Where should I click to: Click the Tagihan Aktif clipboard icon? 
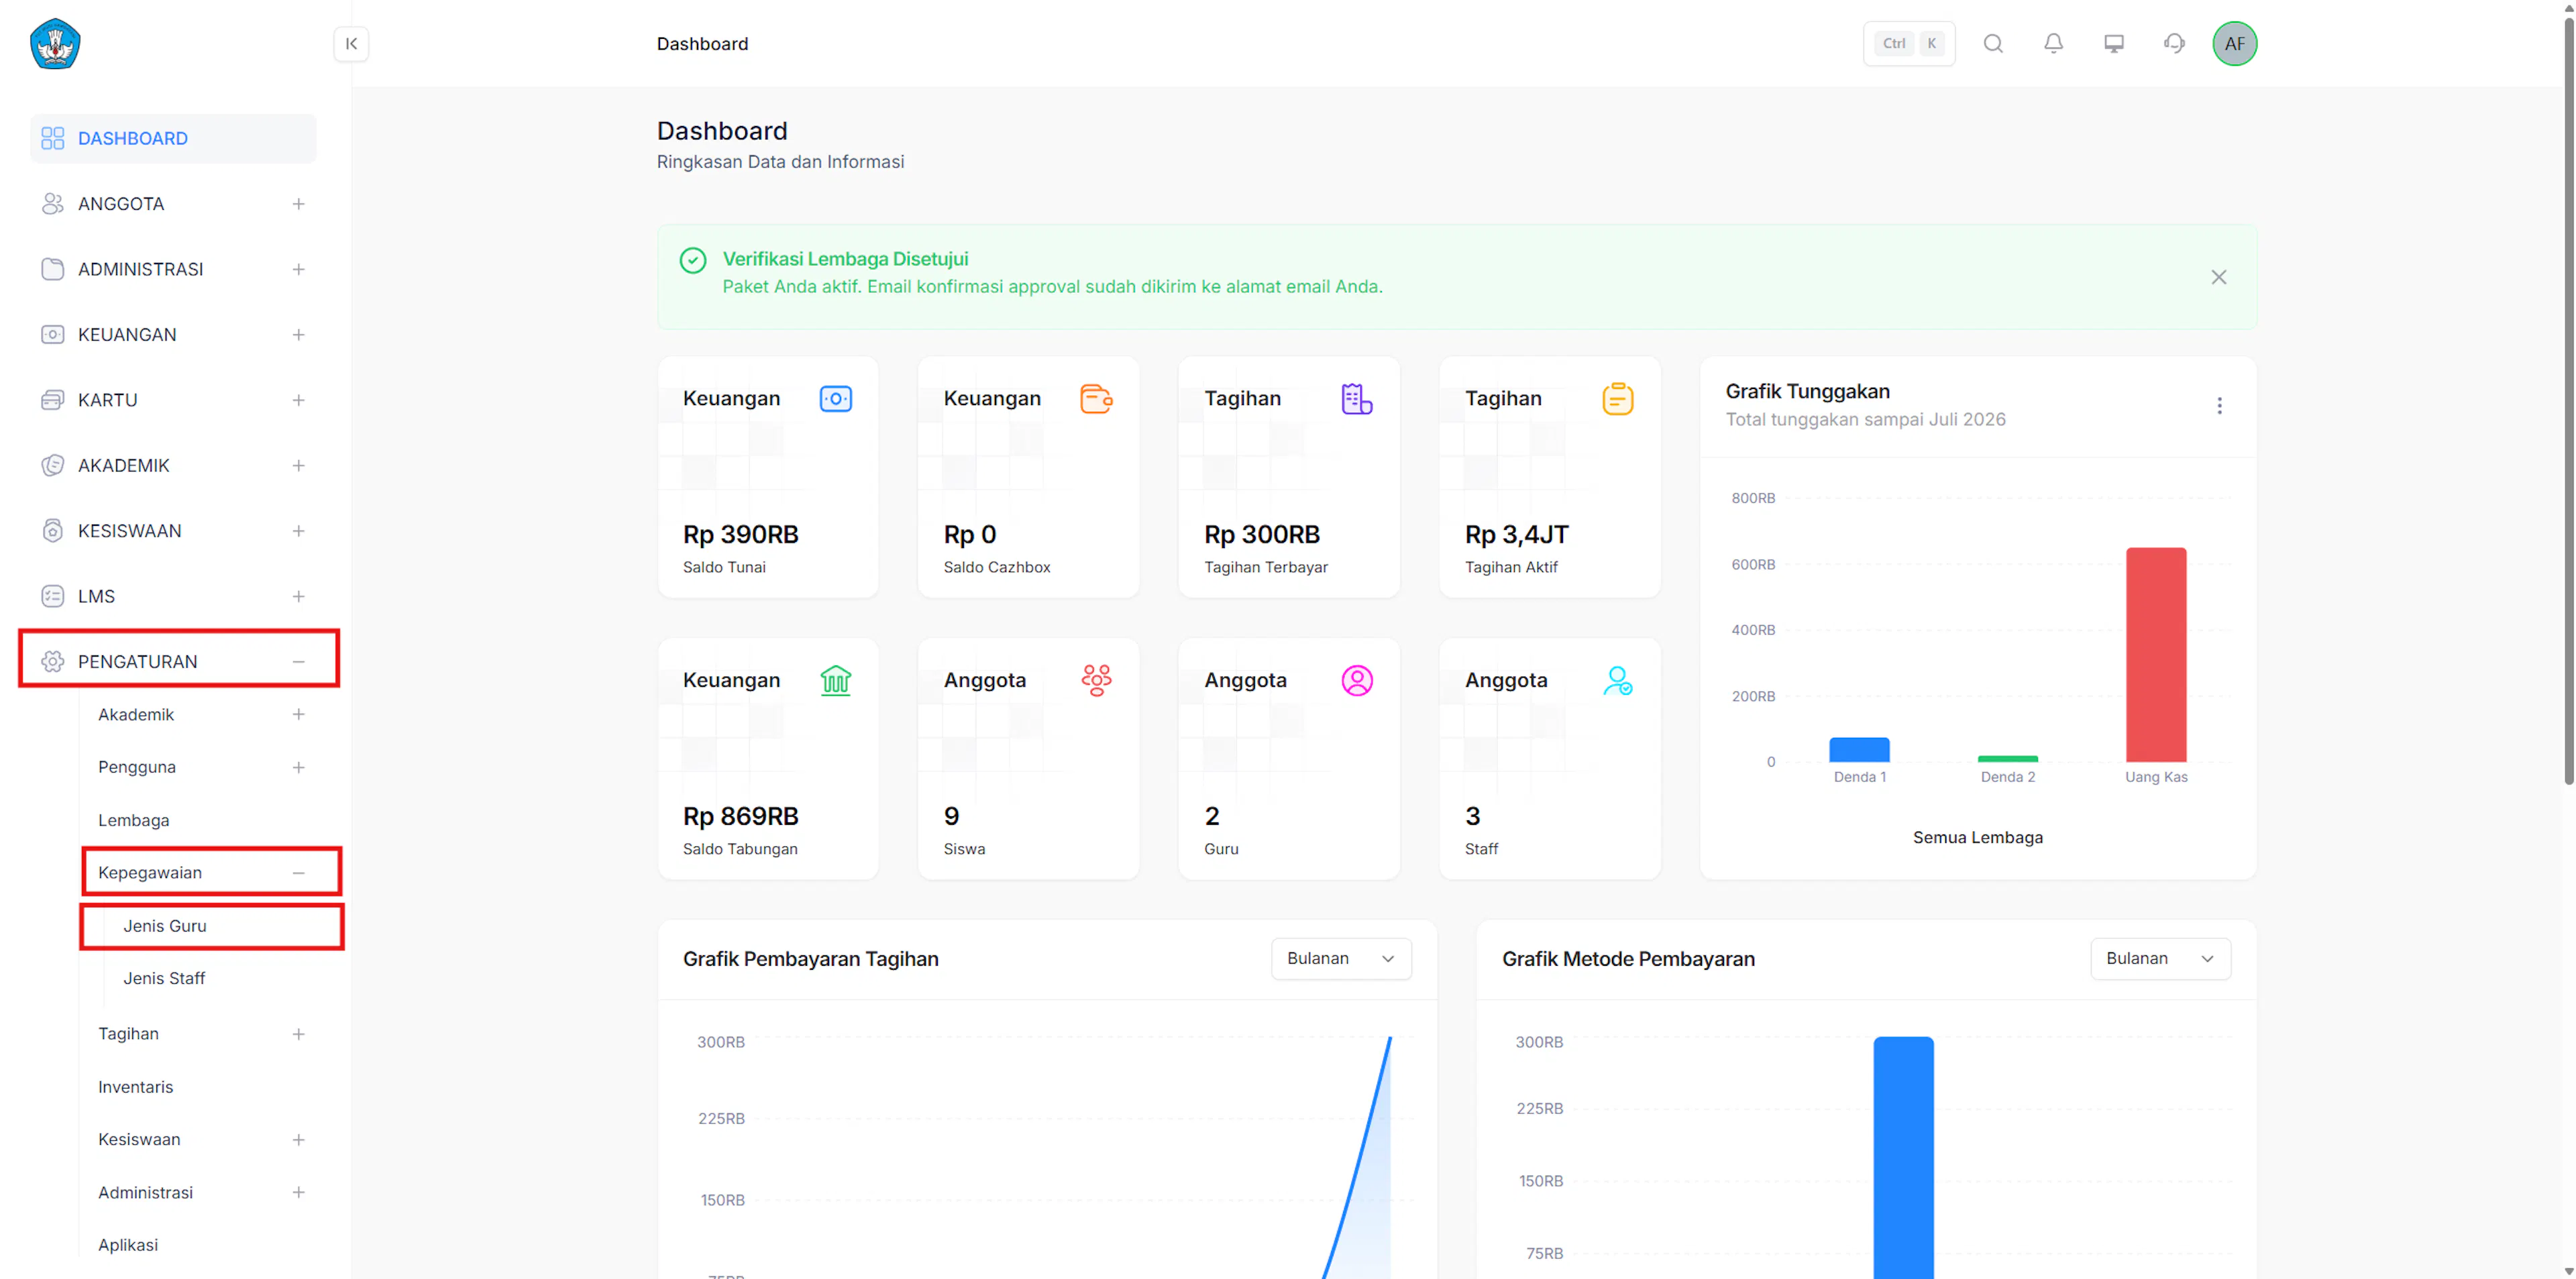tap(1617, 399)
